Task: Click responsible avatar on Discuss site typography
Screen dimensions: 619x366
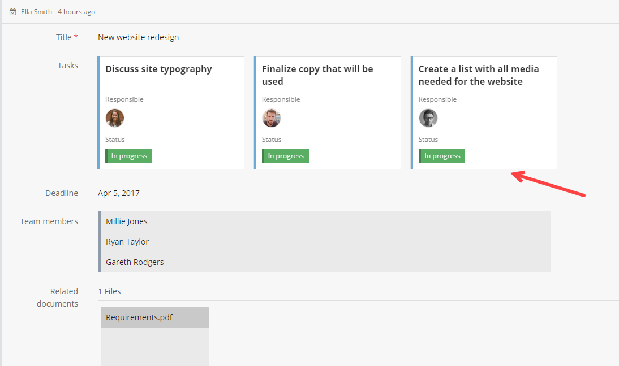Action: point(115,118)
